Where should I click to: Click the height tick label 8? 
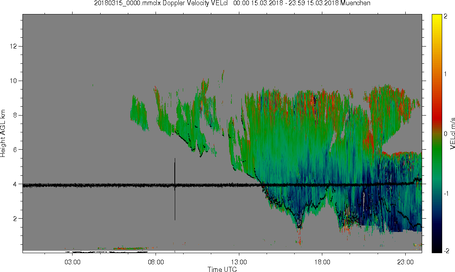pos(15,115)
